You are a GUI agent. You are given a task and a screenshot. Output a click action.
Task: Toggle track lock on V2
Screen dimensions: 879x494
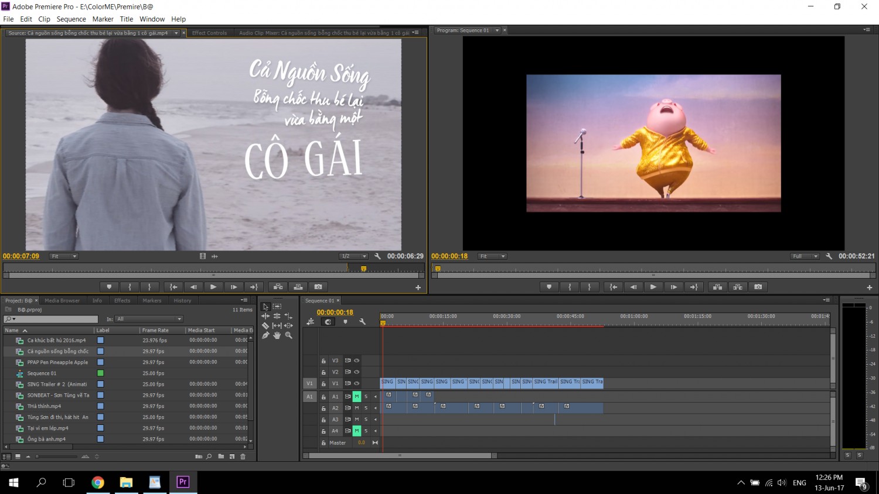click(323, 372)
